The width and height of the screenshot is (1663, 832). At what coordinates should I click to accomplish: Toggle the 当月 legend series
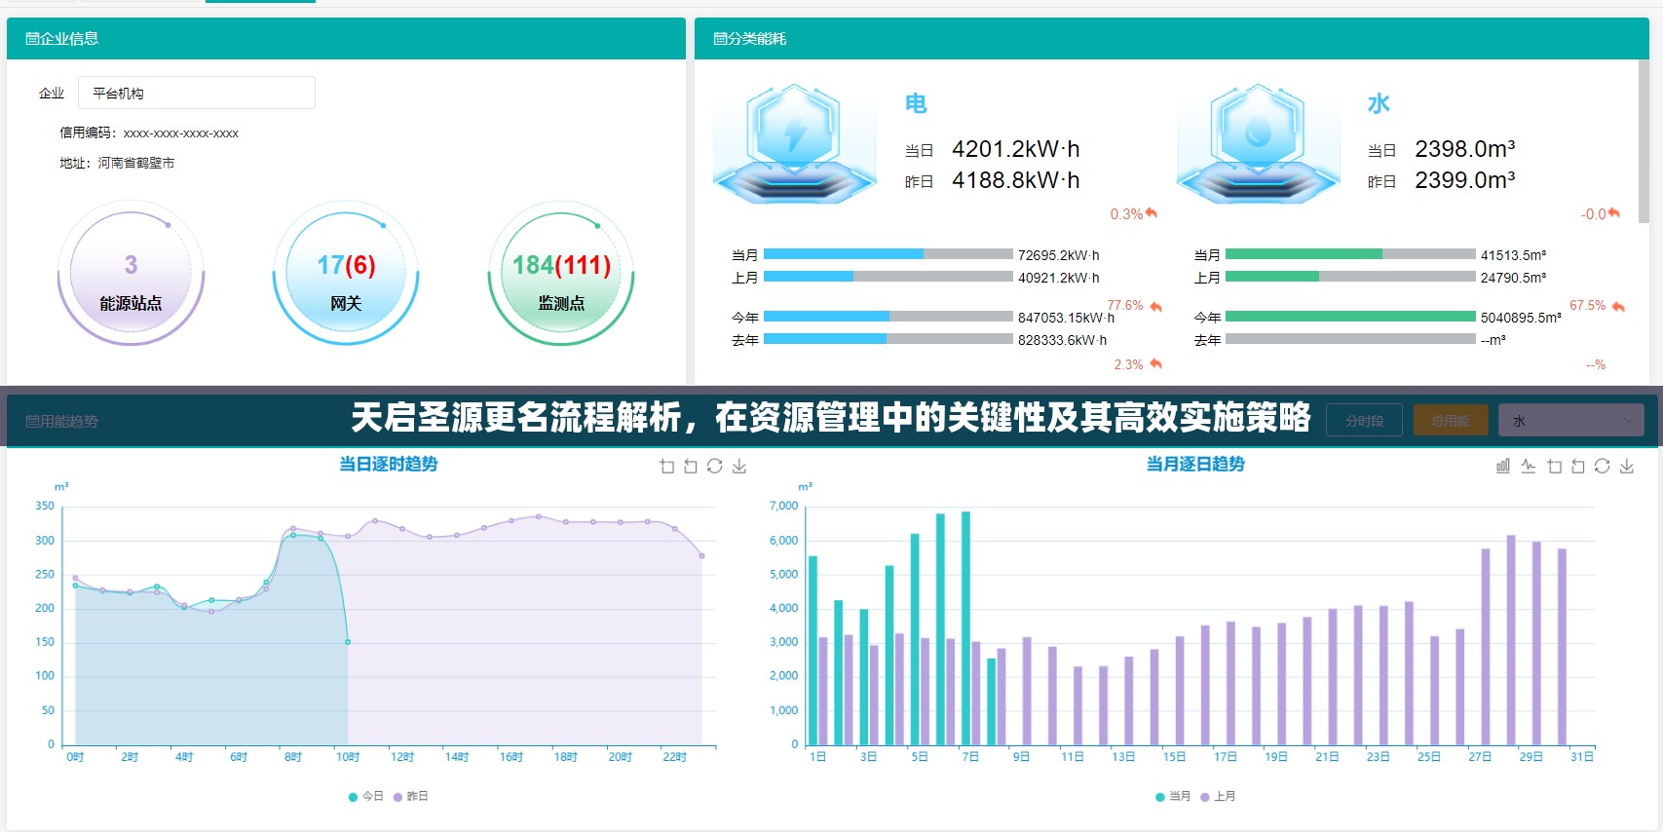click(1173, 796)
